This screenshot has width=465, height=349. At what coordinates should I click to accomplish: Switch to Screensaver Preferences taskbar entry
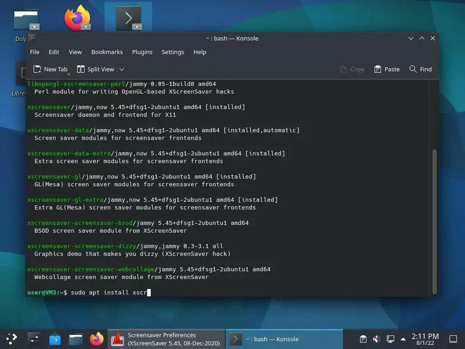[x=166, y=339]
